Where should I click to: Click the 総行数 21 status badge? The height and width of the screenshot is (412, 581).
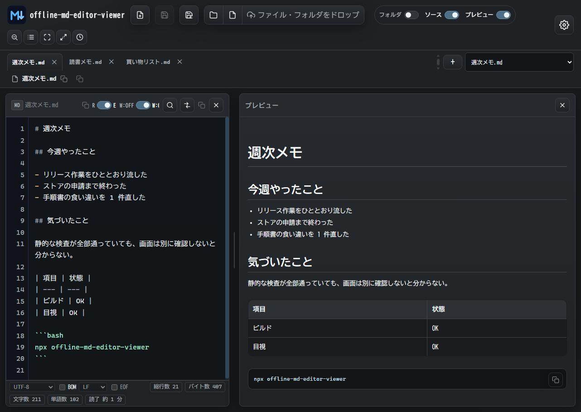166,387
